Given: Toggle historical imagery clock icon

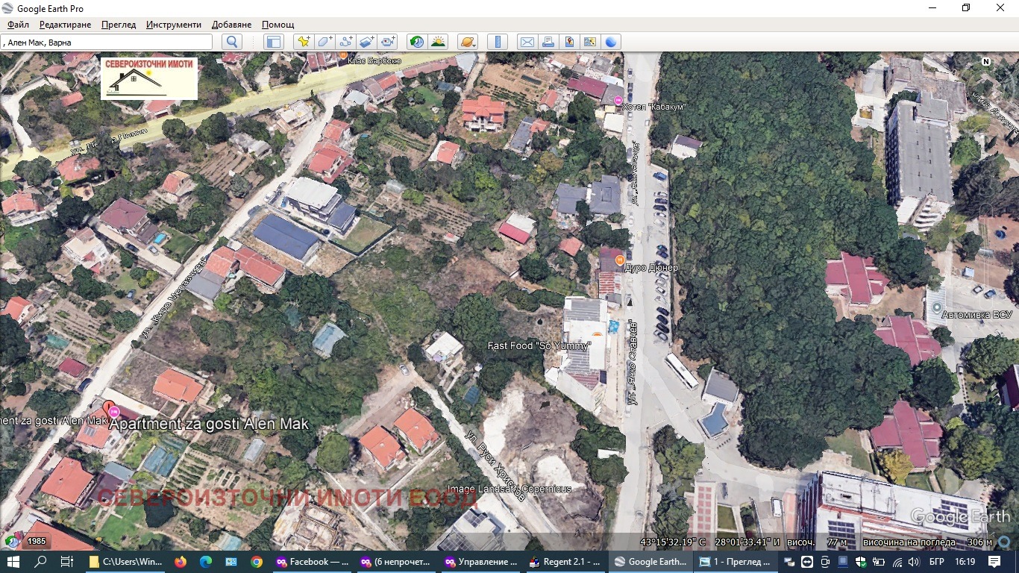Looking at the screenshot, I should 417,42.
